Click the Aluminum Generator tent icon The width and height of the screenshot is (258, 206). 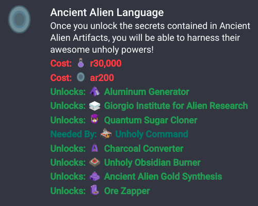pyautogui.click(x=94, y=91)
